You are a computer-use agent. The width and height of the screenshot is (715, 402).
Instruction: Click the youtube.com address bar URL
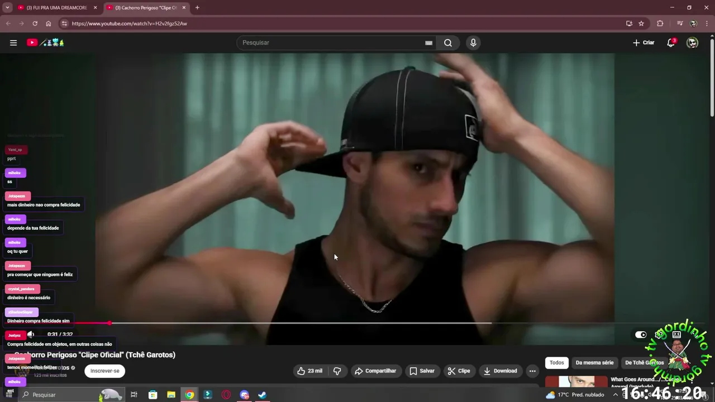coord(129,23)
